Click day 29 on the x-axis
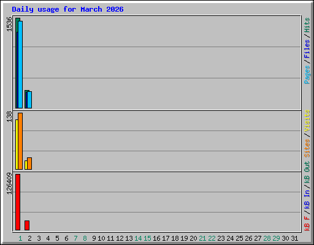Viewport: 314px width, 245px height. coord(276,238)
